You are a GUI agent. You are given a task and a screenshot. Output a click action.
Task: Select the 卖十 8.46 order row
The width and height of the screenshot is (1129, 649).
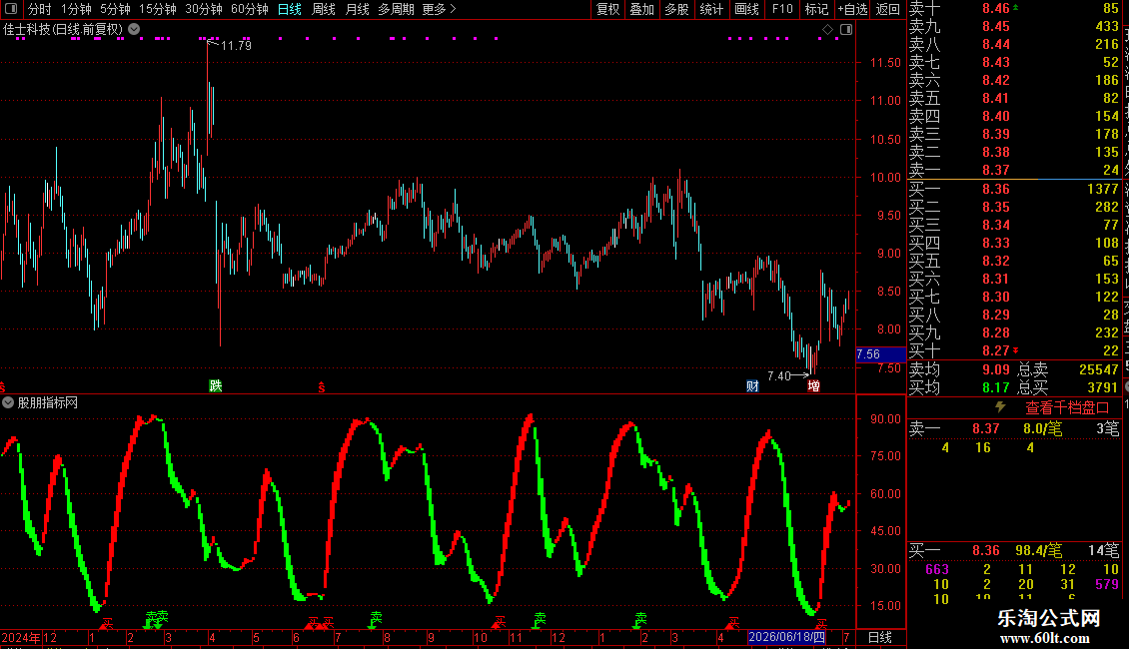(1014, 9)
